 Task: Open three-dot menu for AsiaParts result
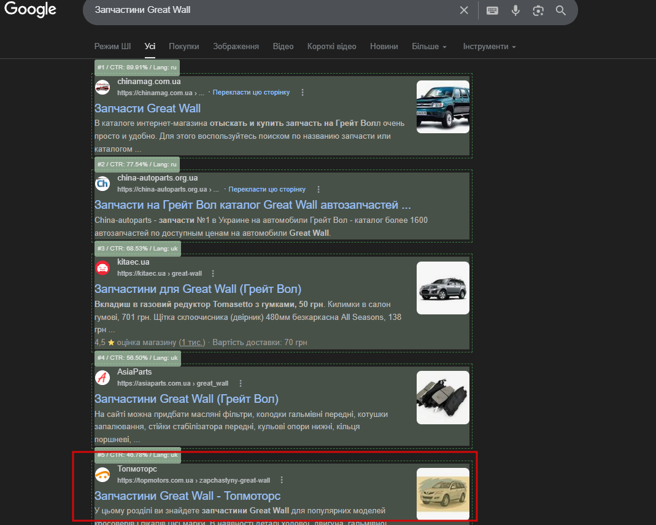(x=240, y=383)
